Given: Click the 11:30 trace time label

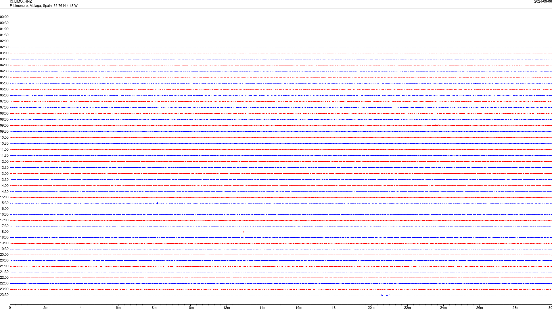Looking at the screenshot, I should (4, 156).
